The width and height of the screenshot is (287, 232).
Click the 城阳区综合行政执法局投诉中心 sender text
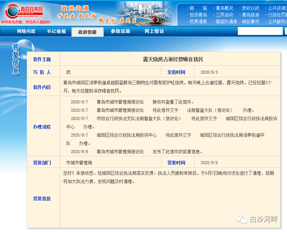[x=127, y=135]
